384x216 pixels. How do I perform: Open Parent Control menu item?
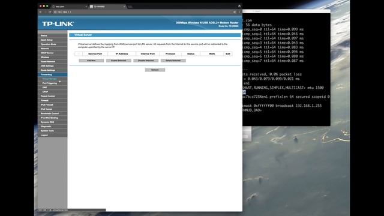coord(52,96)
